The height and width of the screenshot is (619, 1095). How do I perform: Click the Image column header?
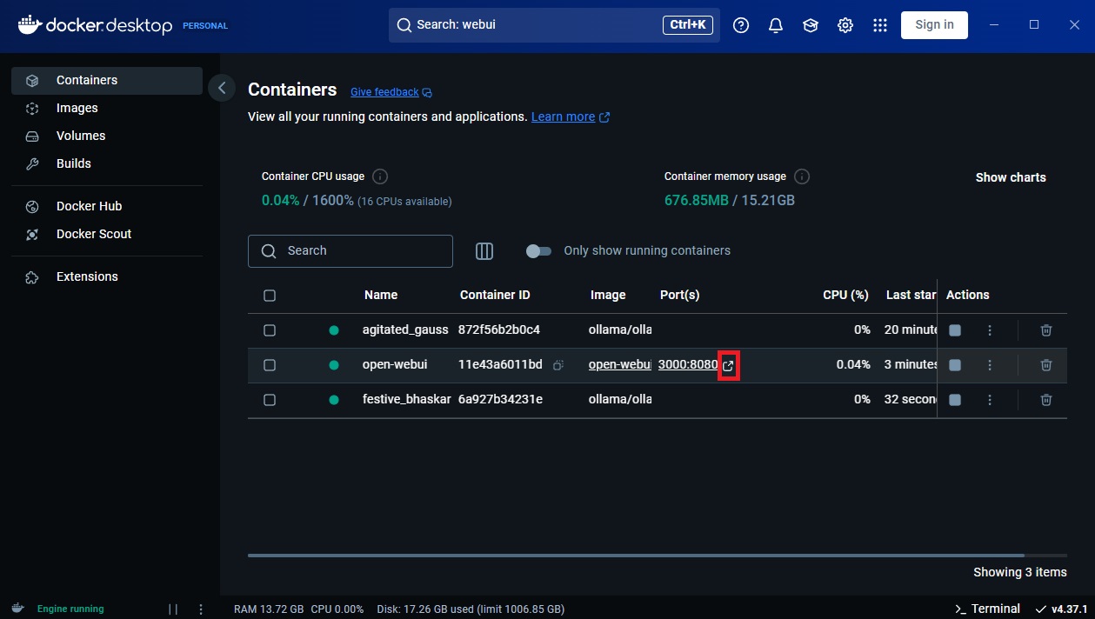pyautogui.click(x=608, y=296)
